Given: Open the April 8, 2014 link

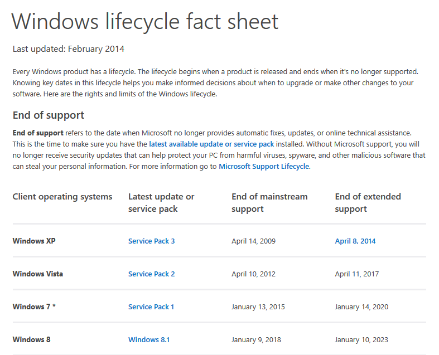Looking at the screenshot, I should coord(355,241).
